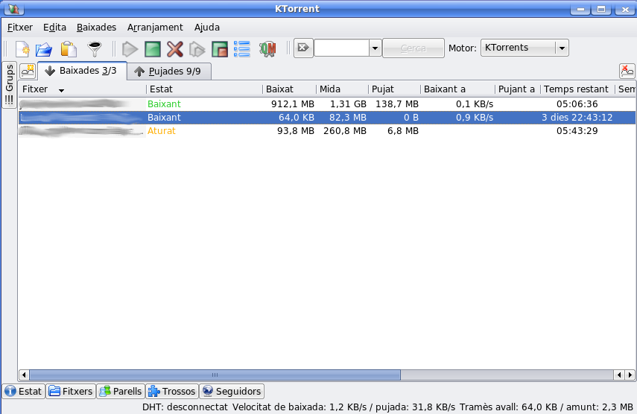
Task: Clear the search box with eraser icon
Action: 303,48
